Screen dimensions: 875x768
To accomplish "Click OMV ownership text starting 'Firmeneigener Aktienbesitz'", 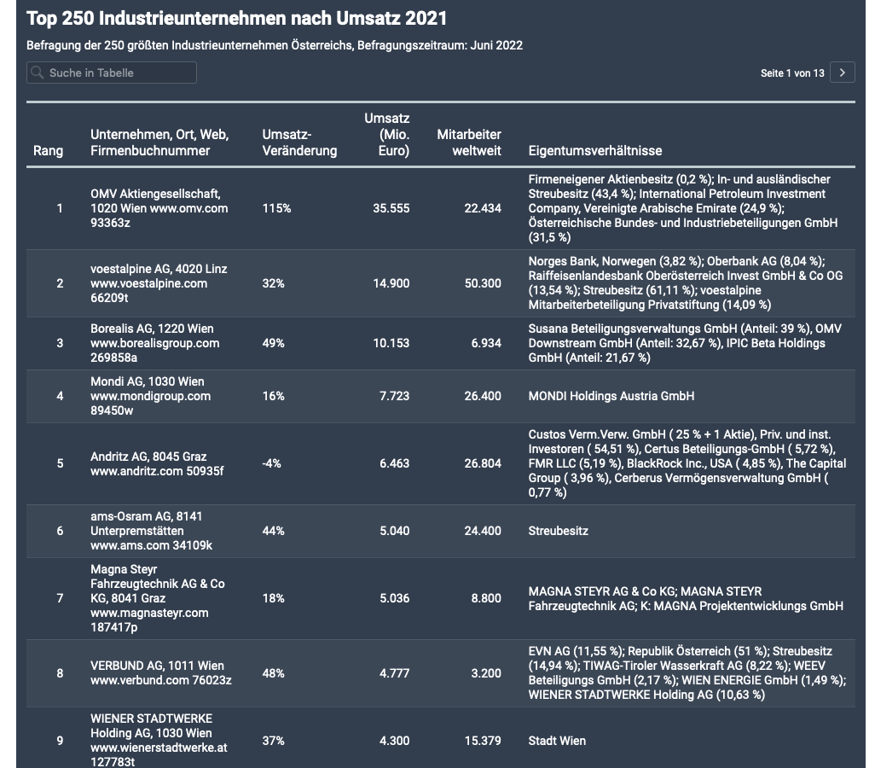I will click(x=683, y=208).
